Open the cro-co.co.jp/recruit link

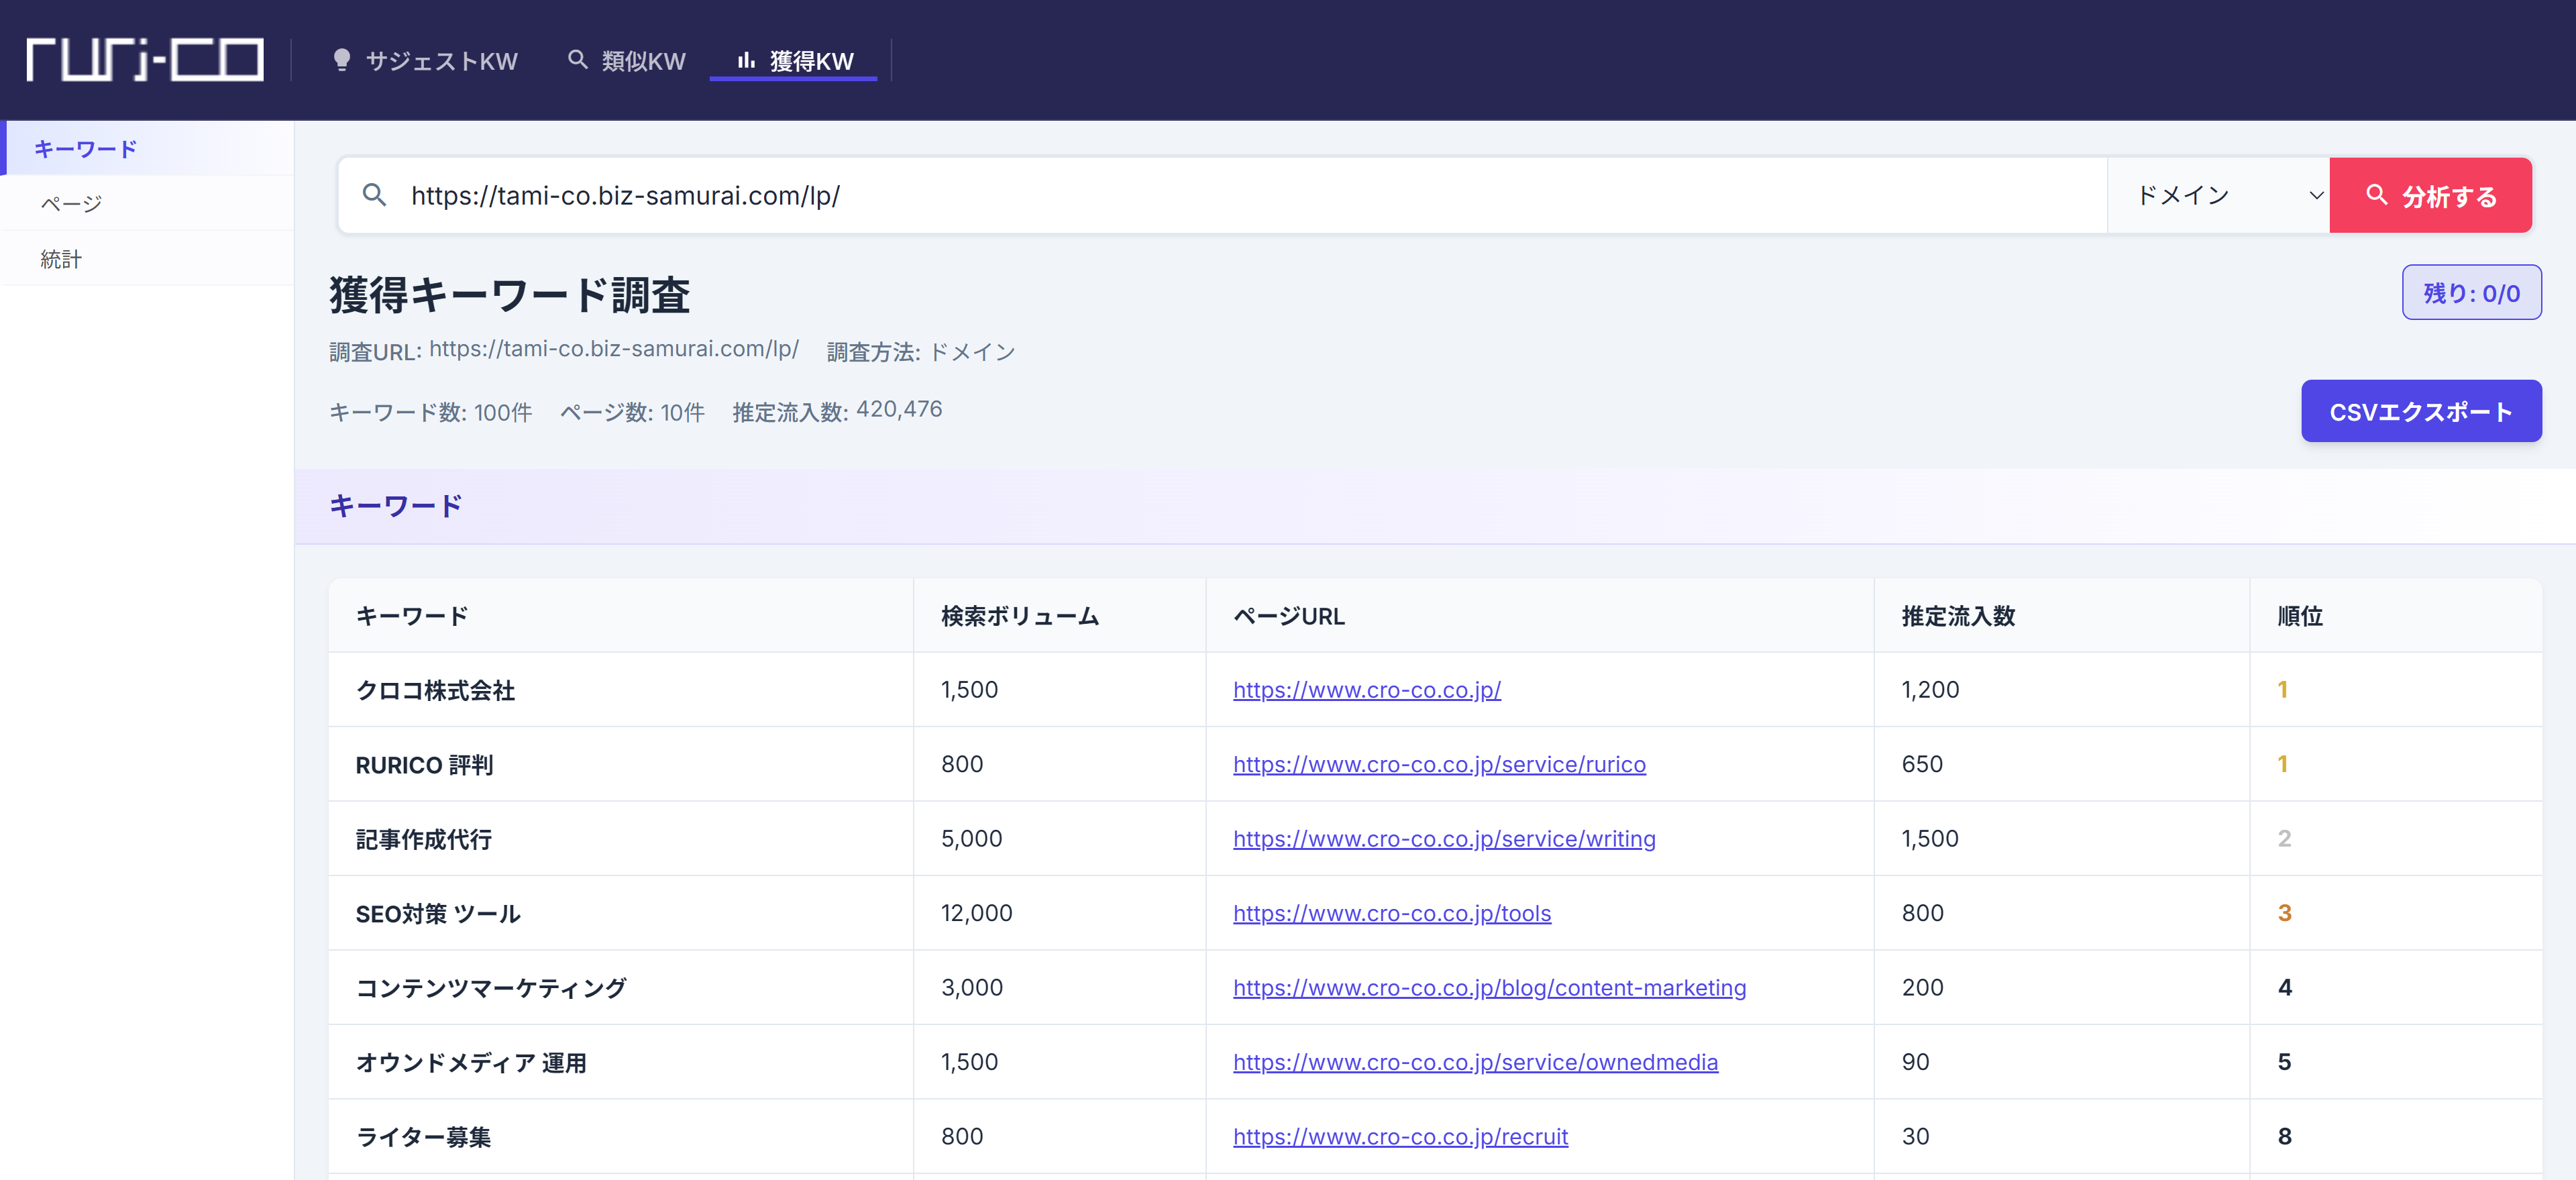[x=1400, y=1137]
